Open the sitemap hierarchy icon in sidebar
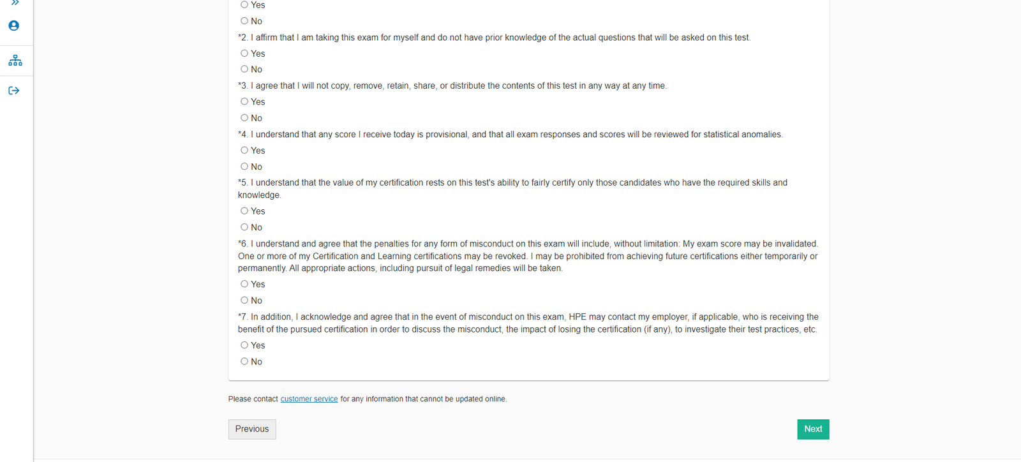The height and width of the screenshot is (462, 1021). [x=15, y=61]
